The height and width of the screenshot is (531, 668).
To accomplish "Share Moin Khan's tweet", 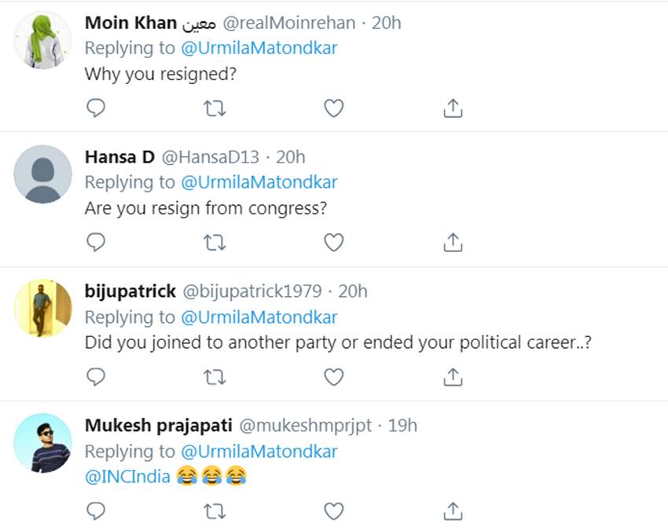I will (453, 108).
